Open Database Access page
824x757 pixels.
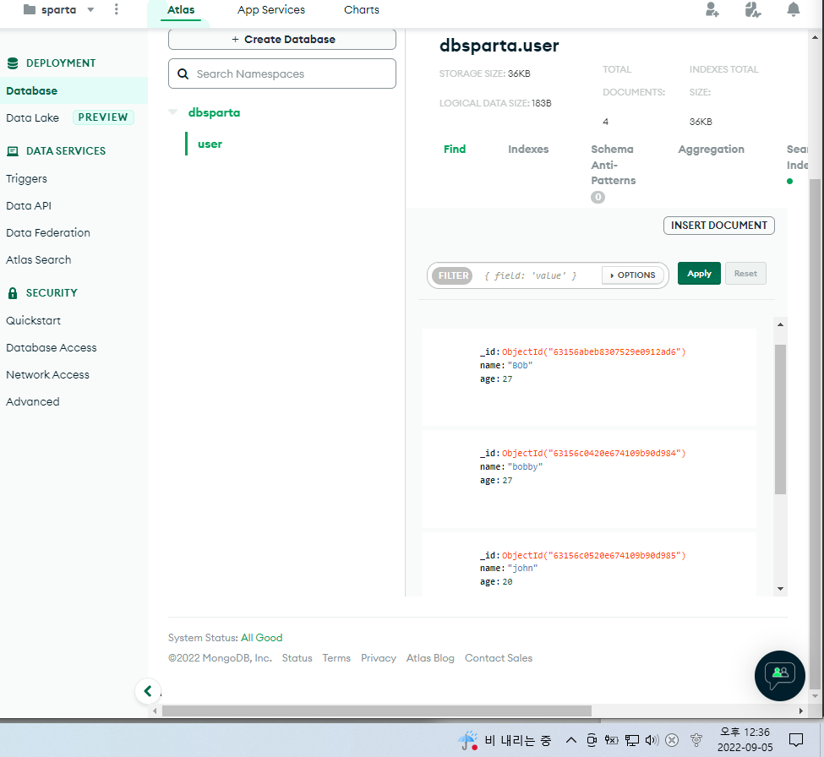pyautogui.click(x=52, y=348)
